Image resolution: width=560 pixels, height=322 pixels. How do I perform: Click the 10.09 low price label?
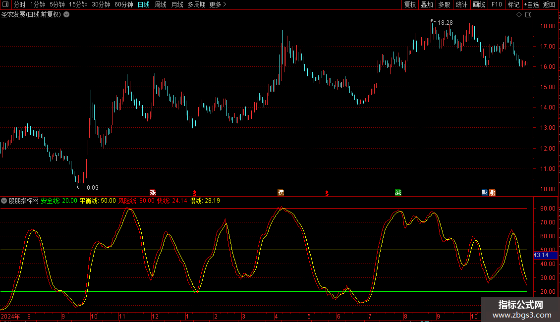click(91, 188)
